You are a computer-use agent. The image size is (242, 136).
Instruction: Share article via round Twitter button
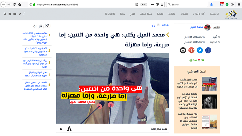(x=200, y=50)
